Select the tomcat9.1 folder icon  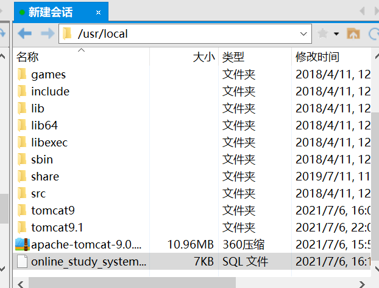pyautogui.click(x=22, y=227)
